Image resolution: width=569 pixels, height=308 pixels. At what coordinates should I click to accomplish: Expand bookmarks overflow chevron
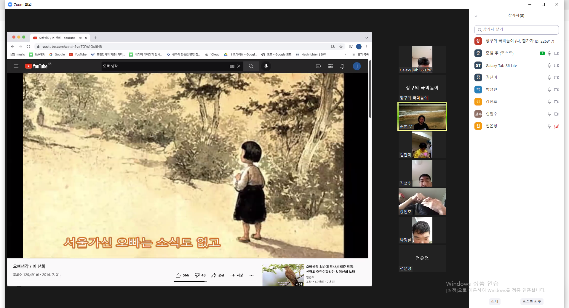click(x=345, y=54)
